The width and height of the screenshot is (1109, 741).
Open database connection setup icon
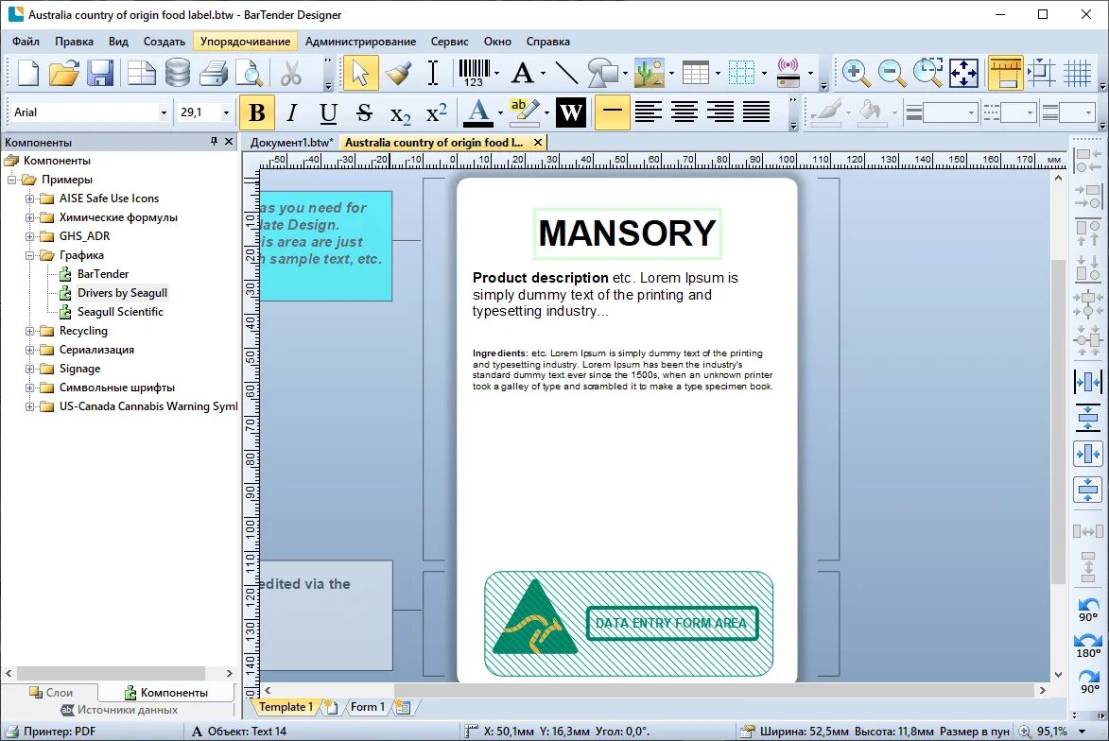tap(178, 73)
